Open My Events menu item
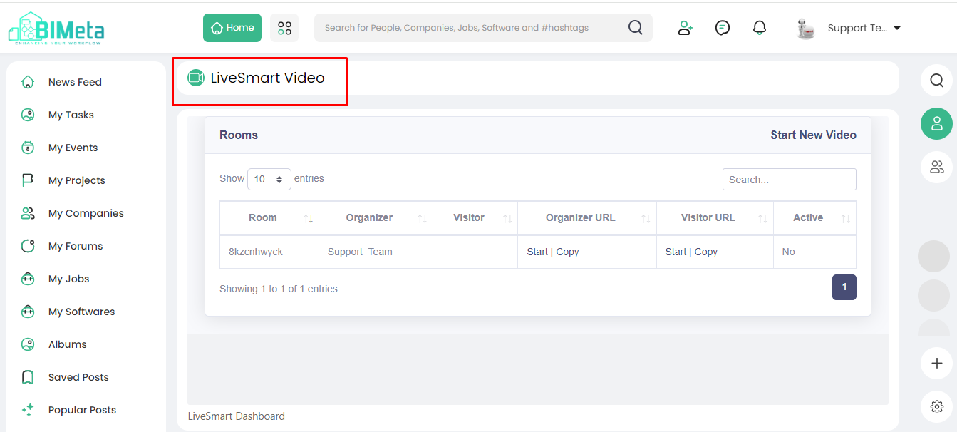The width and height of the screenshot is (957, 432). [x=73, y=148]
